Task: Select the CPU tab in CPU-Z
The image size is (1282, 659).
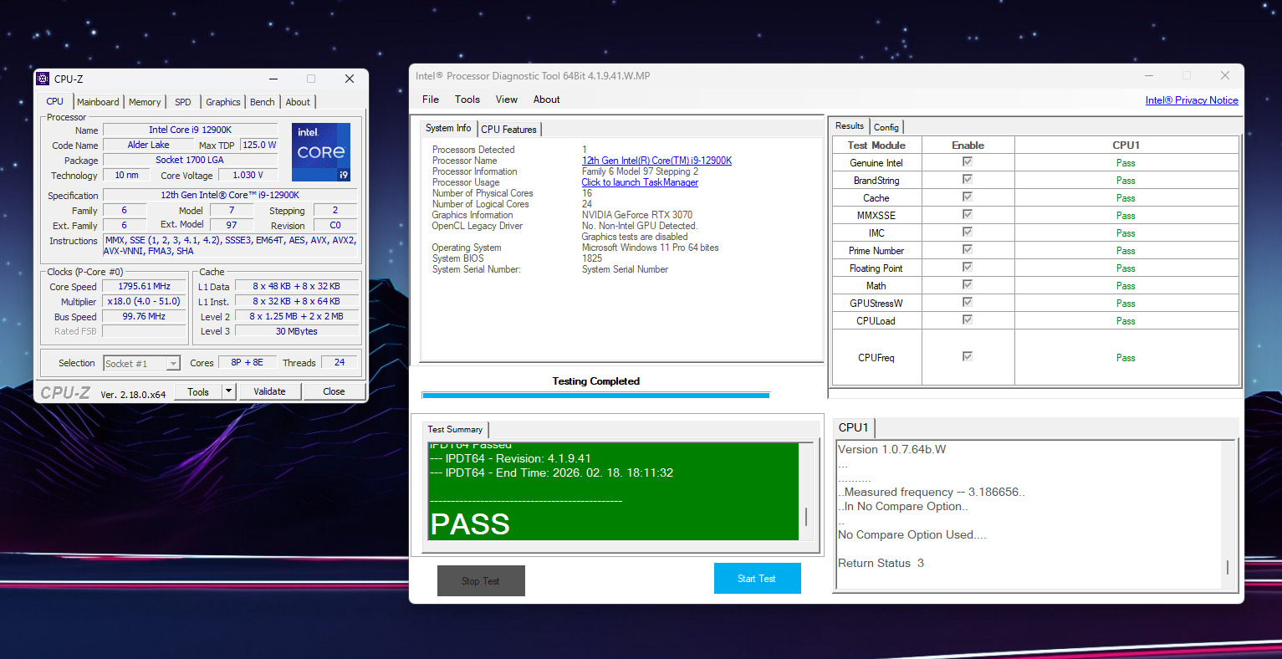Action: coord(55,101)
